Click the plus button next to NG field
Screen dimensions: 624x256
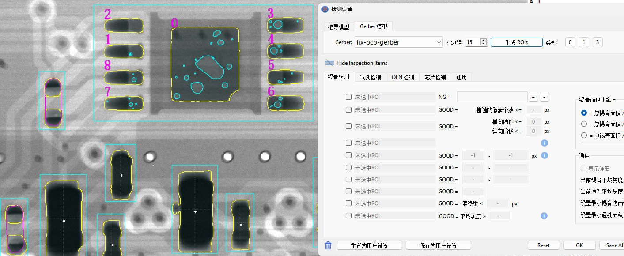pos(533,97)
